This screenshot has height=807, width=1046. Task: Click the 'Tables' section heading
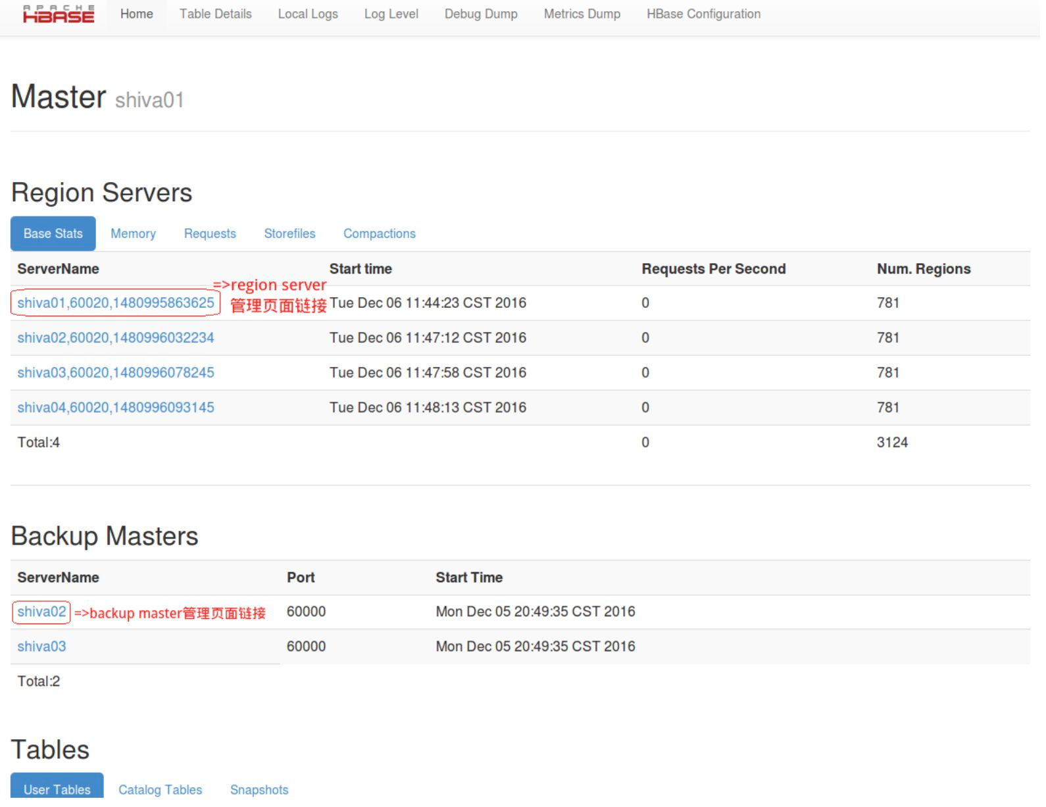50,750
